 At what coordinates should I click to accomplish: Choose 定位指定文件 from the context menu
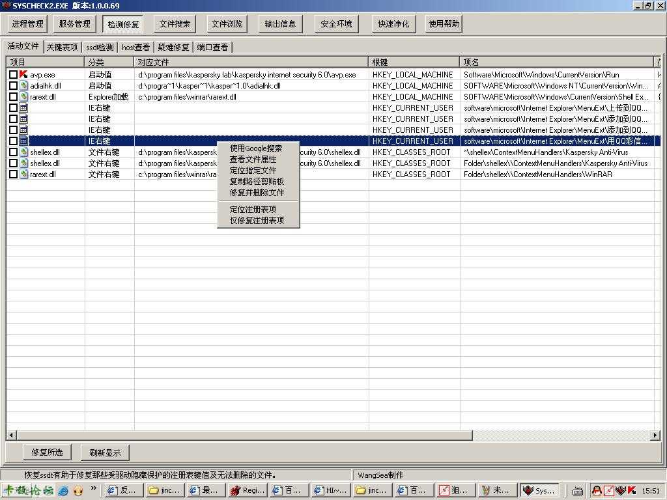point(258,170)
